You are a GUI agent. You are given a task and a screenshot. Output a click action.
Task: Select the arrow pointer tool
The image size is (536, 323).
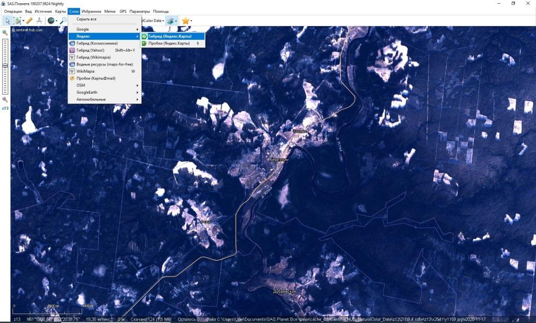7,20
